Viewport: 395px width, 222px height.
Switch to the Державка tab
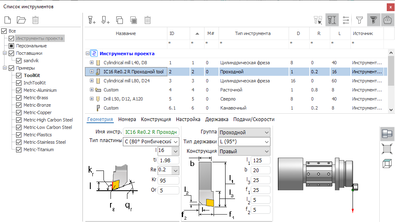tap(217, 119)
